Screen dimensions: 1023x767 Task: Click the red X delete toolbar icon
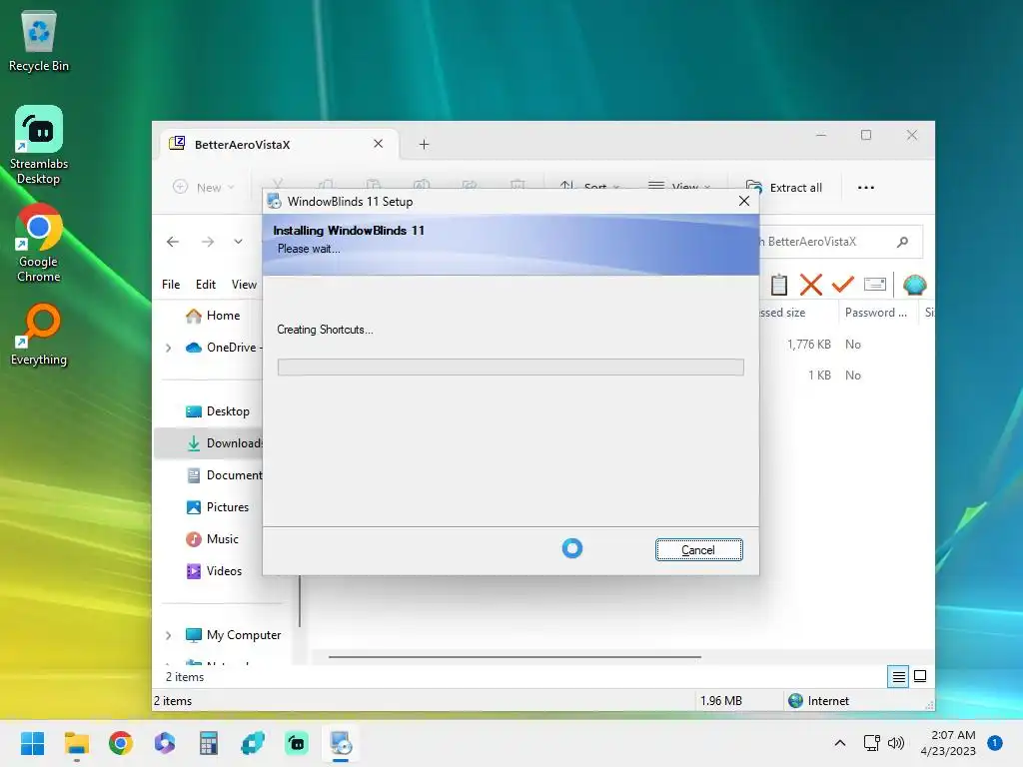coord(811,285)
